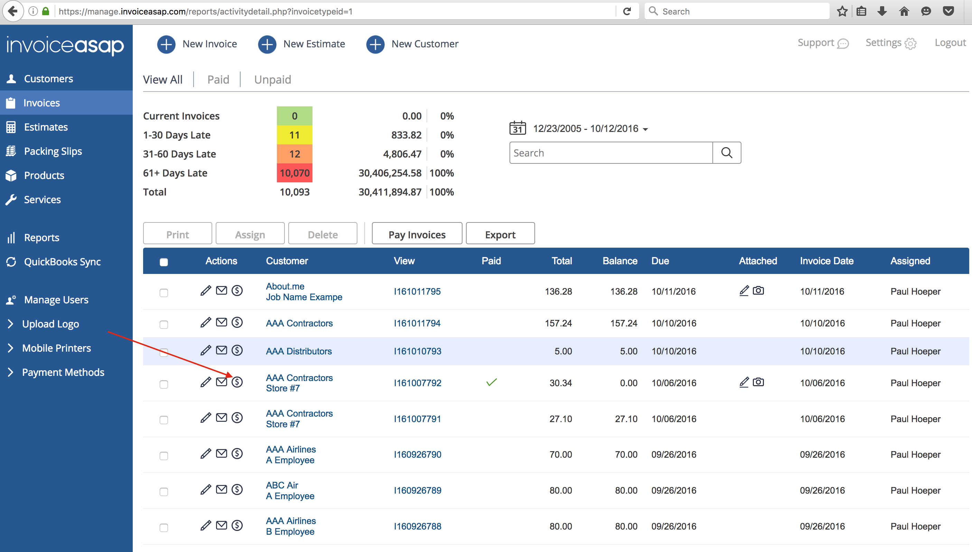Open camera attachment icon on About.me row

tap(758, 291)
